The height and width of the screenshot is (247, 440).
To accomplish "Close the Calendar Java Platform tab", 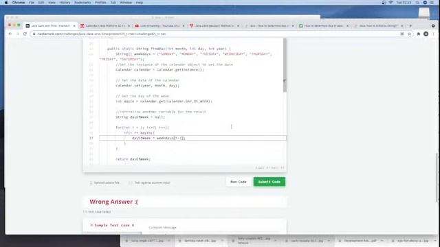I will coord(129,26).
